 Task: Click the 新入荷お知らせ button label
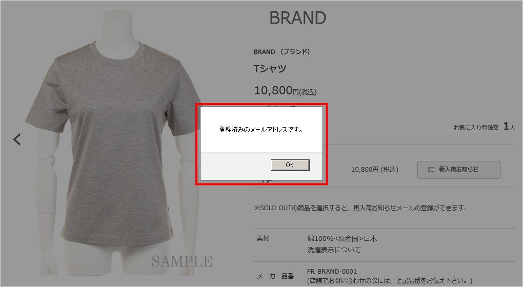(458, 169)
